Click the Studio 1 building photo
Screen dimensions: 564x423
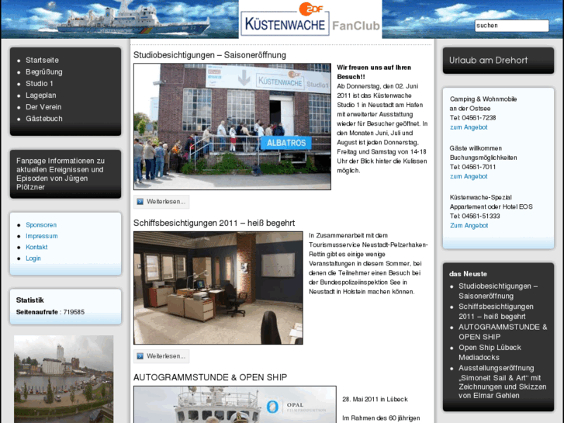click(x=232, y=127)
